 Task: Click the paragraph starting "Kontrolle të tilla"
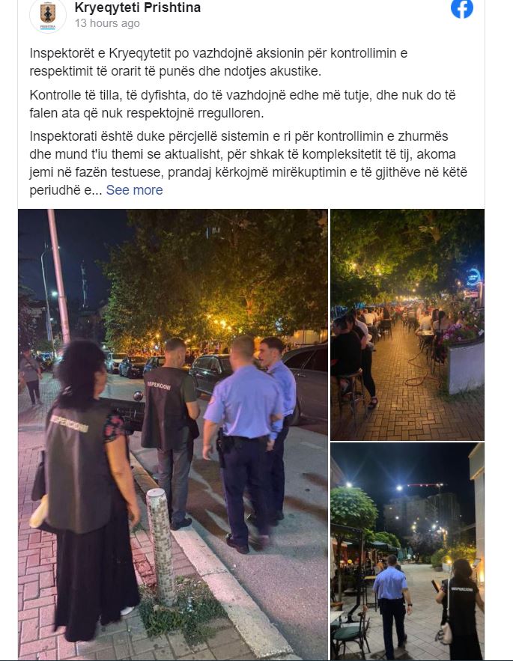click(243, 104)
